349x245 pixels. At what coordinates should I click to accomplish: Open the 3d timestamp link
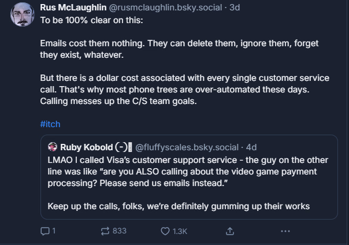[235, 8]
